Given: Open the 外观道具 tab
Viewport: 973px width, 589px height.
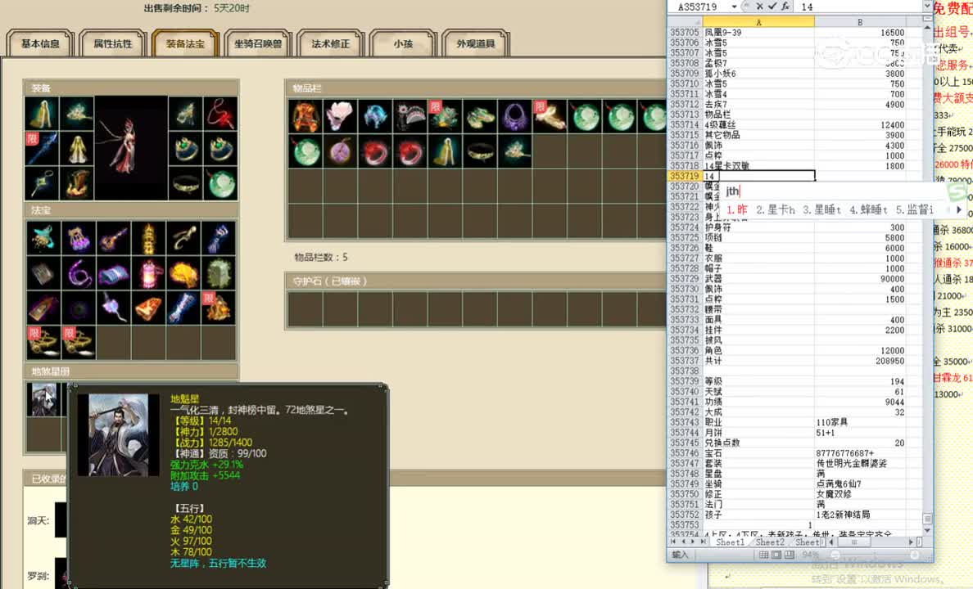Looking at the screenshot, I should (476, 43).
